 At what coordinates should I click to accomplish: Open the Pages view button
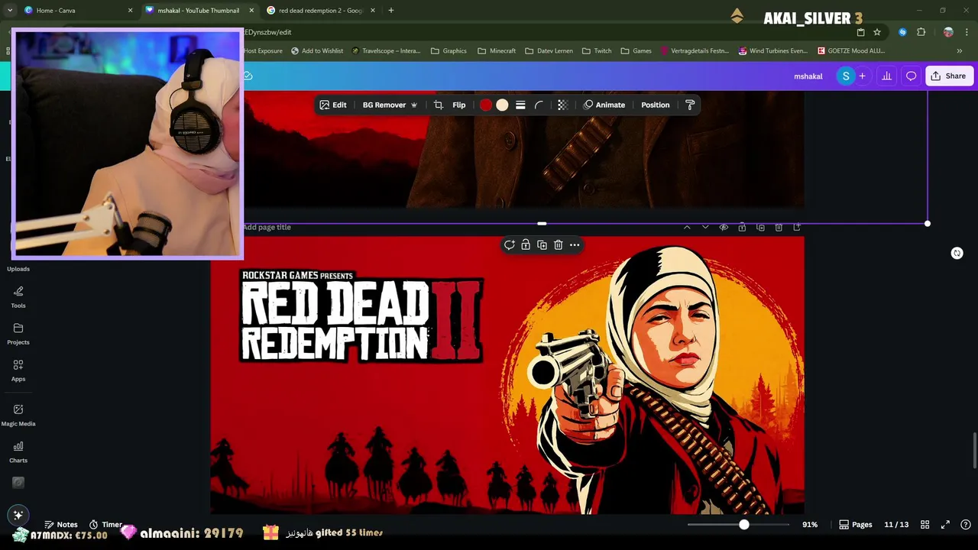856,525
